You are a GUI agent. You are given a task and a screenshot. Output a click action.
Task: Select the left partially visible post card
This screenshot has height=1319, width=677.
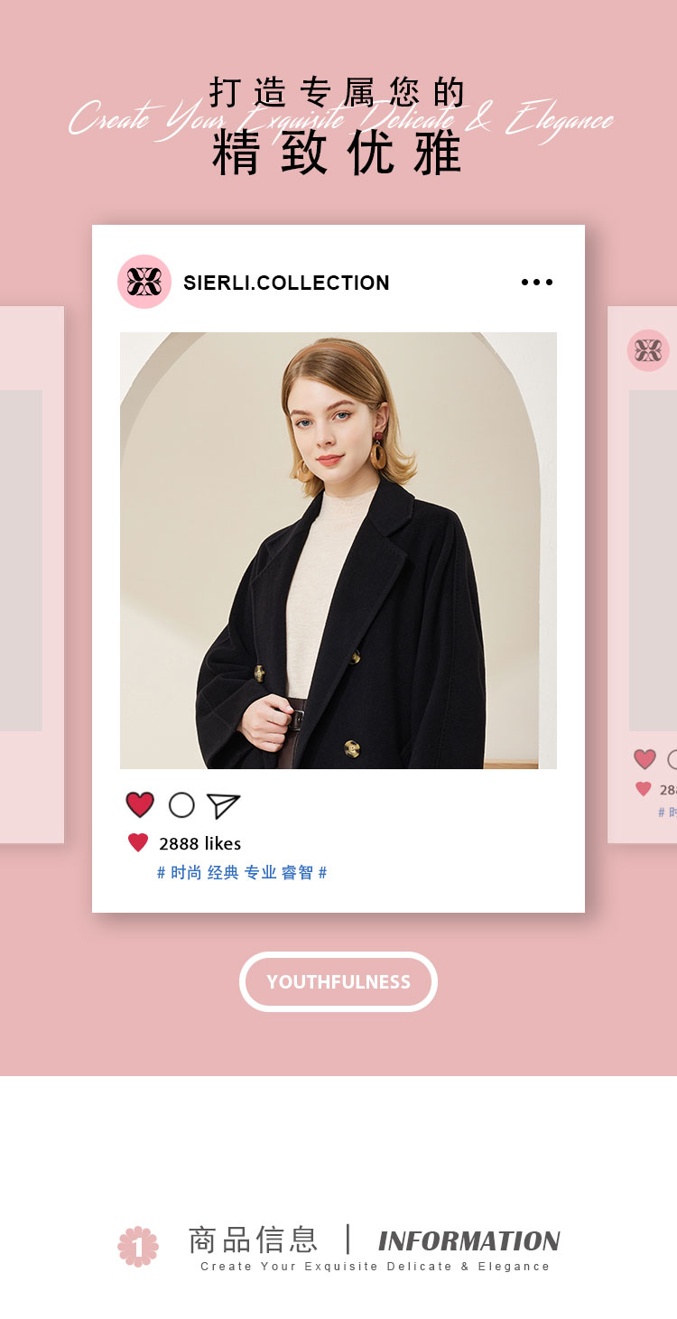click(x=32, y=574)
